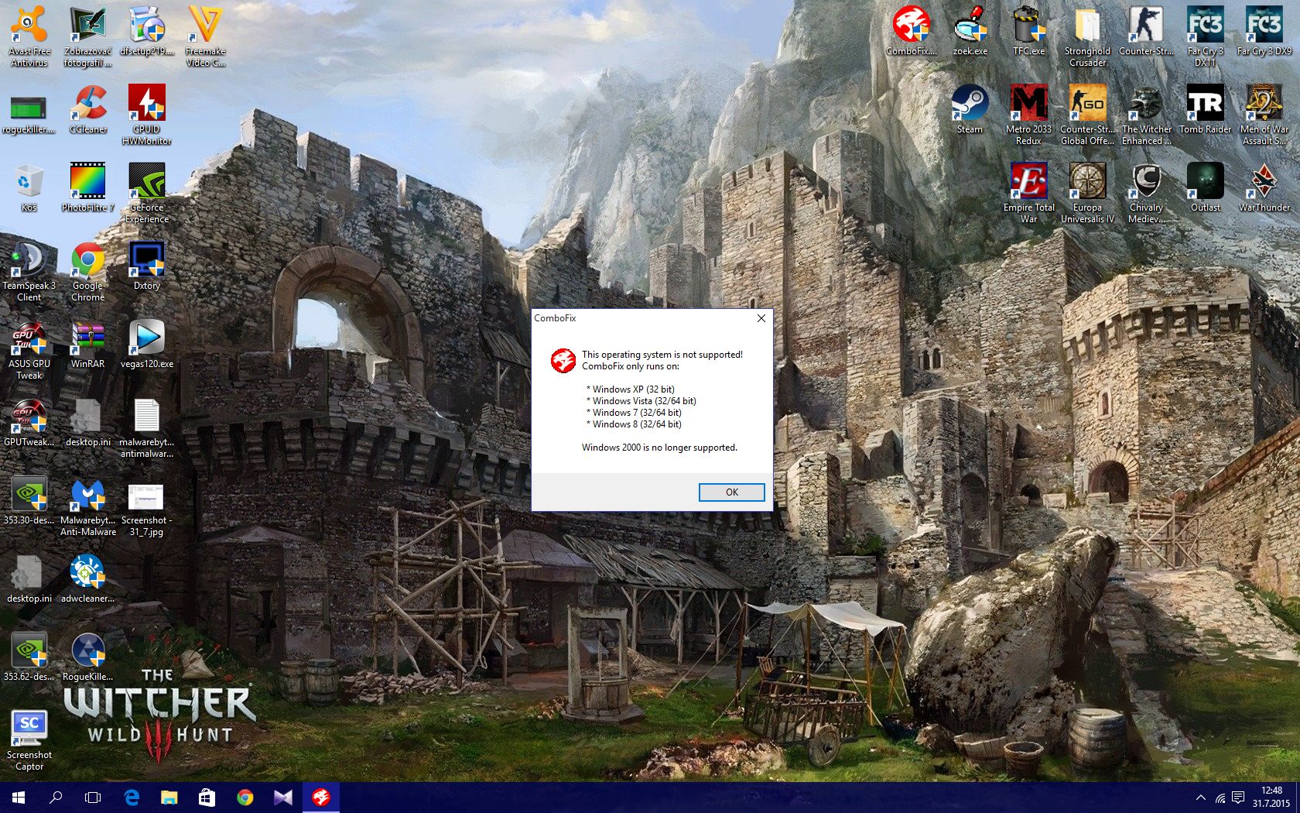Viewport: 1300px width, 813px height.
Task: Open Windows Store taskbar icon
Action: pos(207,798)
